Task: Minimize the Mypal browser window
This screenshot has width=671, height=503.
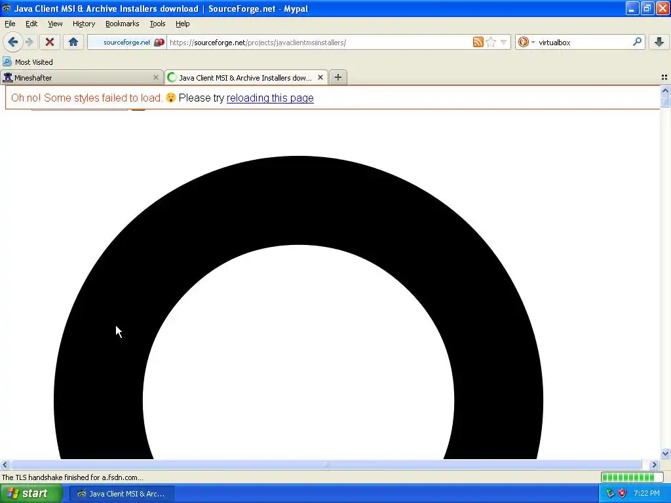Action: pyautogui.click(x=632, y=8)
